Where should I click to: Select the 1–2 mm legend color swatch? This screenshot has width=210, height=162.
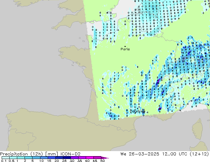[21, 158]
